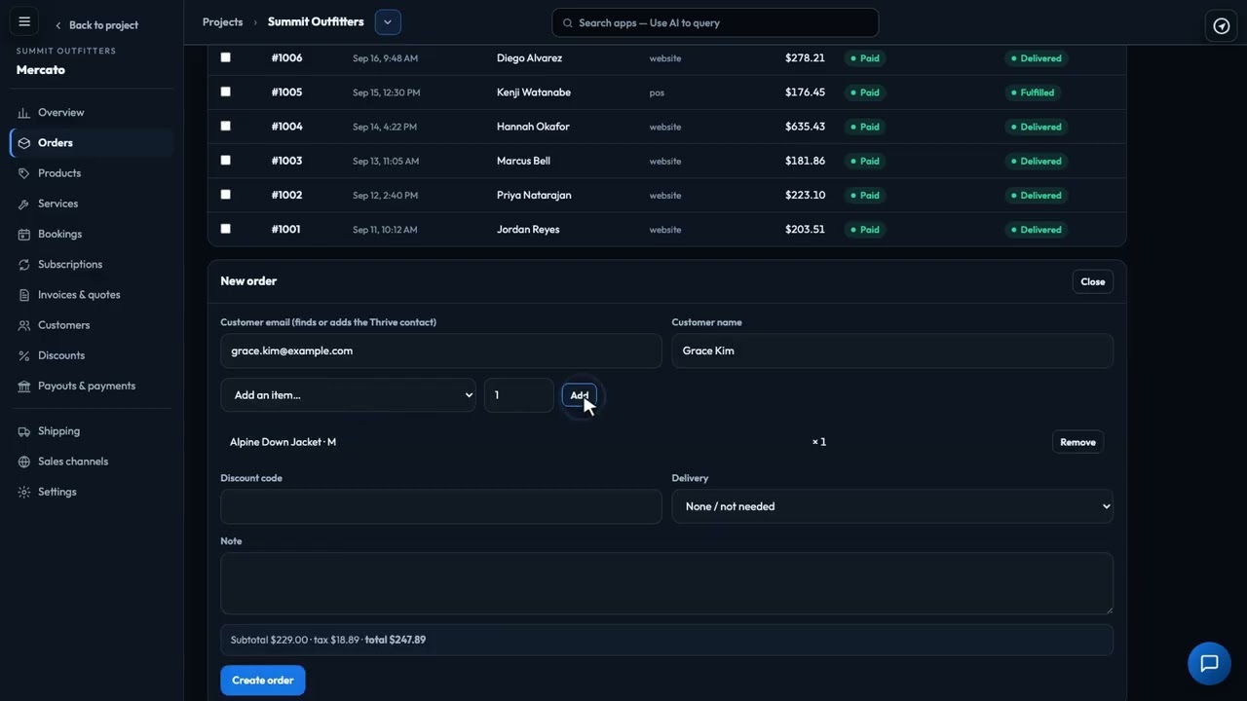The height and width of the screenshot is (701, 1247).
Task: Focus the Discount code field
Action: (x=441, y=506)
